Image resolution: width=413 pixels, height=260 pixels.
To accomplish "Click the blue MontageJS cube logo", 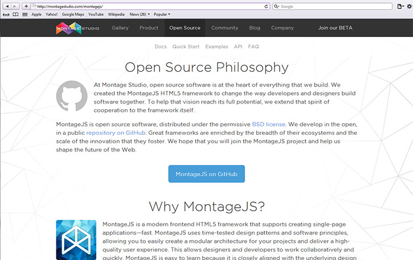I will click(76, 240).
